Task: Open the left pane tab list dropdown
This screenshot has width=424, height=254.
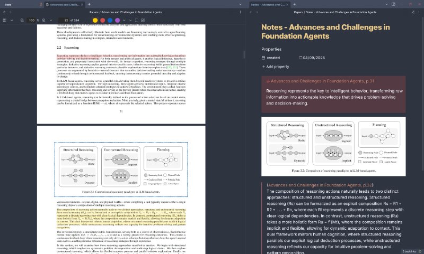Action: click(x=240, y=4)
